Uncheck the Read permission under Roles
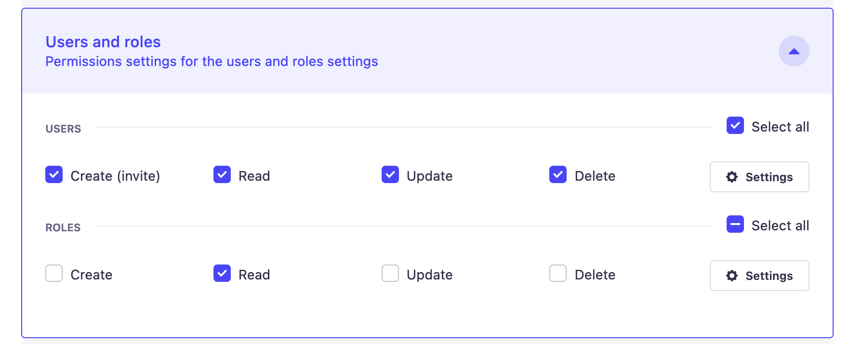849x344 pixels. click(222, 274)
